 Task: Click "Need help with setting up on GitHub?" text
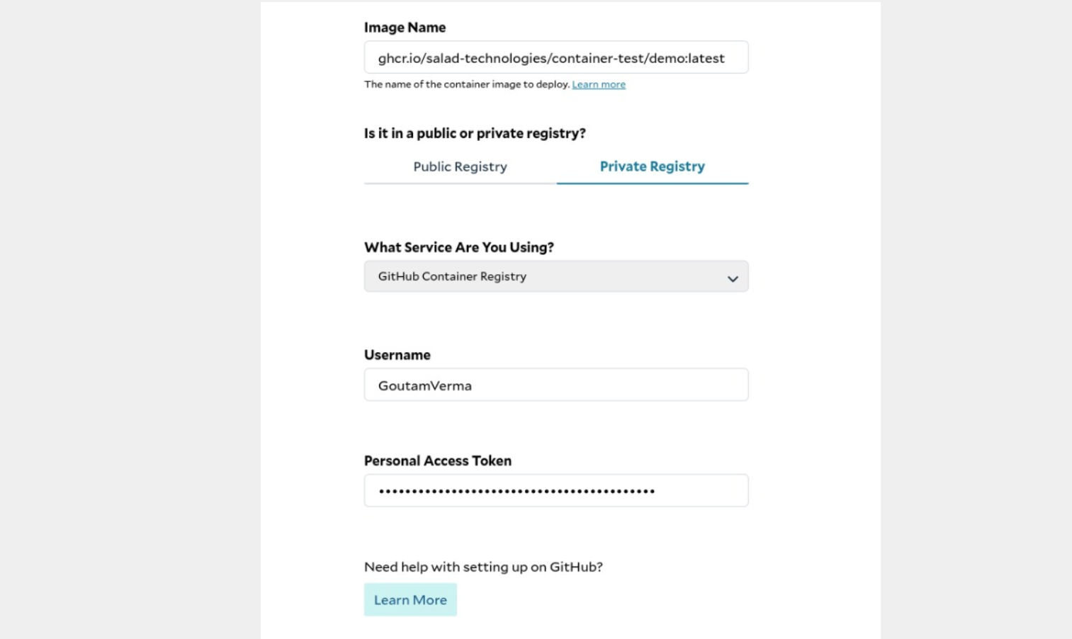click(483, 567)
